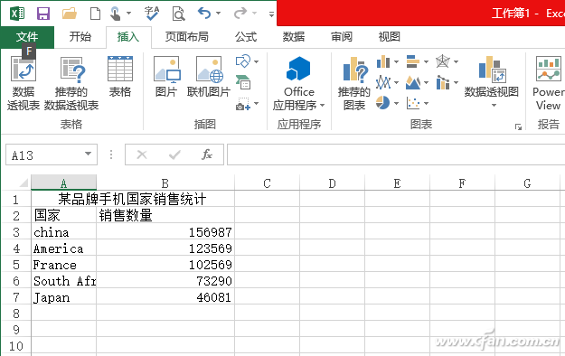Create new workbook with blank page icon
The height and width of the screenshot is (356, 565).
[95, 14]
